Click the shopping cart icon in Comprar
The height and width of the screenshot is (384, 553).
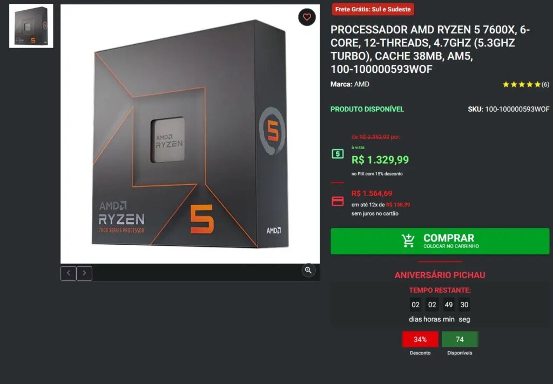408,241
